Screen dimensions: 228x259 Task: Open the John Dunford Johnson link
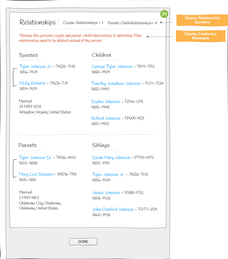(x=113, y=209)
